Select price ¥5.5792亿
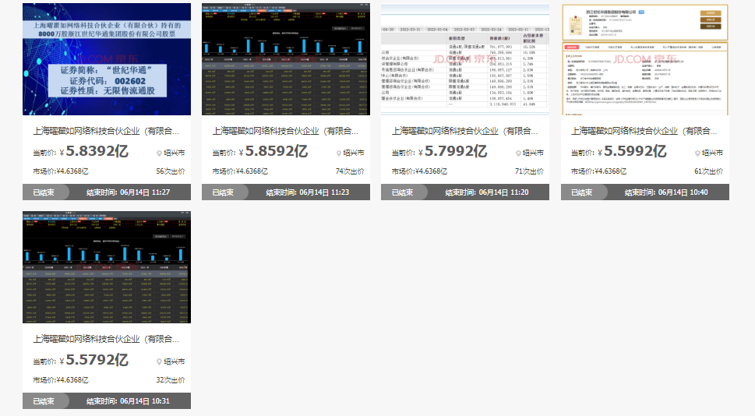755x416 pixels. pos(94,360)
